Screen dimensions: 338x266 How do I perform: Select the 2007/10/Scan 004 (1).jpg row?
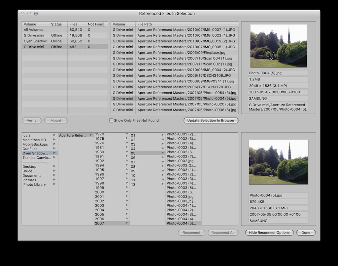click(x=175, y=58)
